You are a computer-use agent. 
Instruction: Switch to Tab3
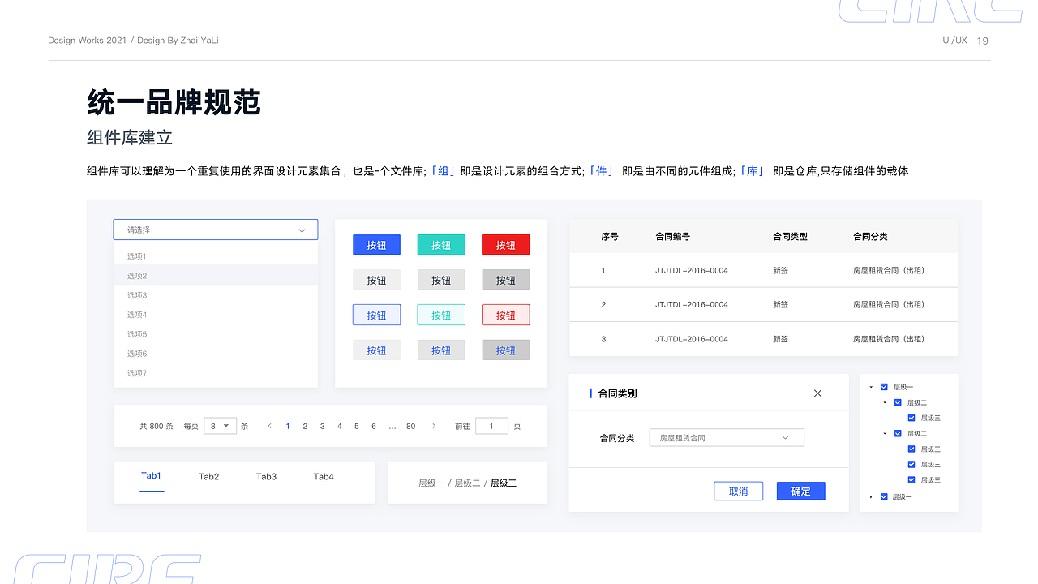click(267, 477)
